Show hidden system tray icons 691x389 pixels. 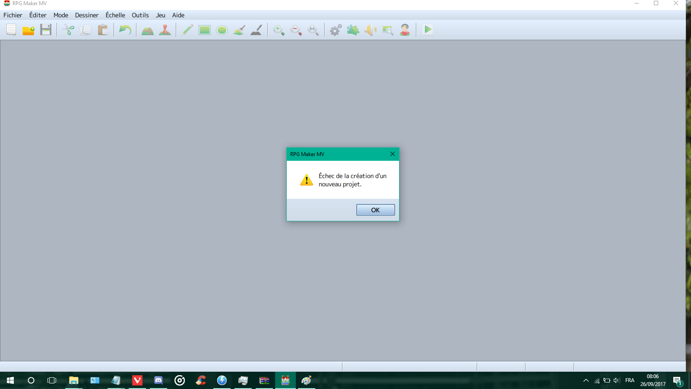586,380
